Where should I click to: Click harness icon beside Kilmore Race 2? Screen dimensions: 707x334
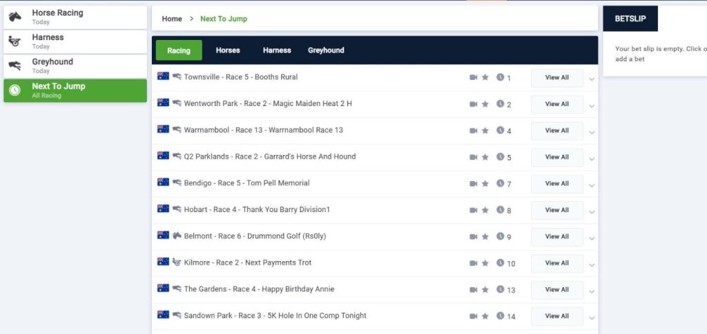click(x=177, y=262)
